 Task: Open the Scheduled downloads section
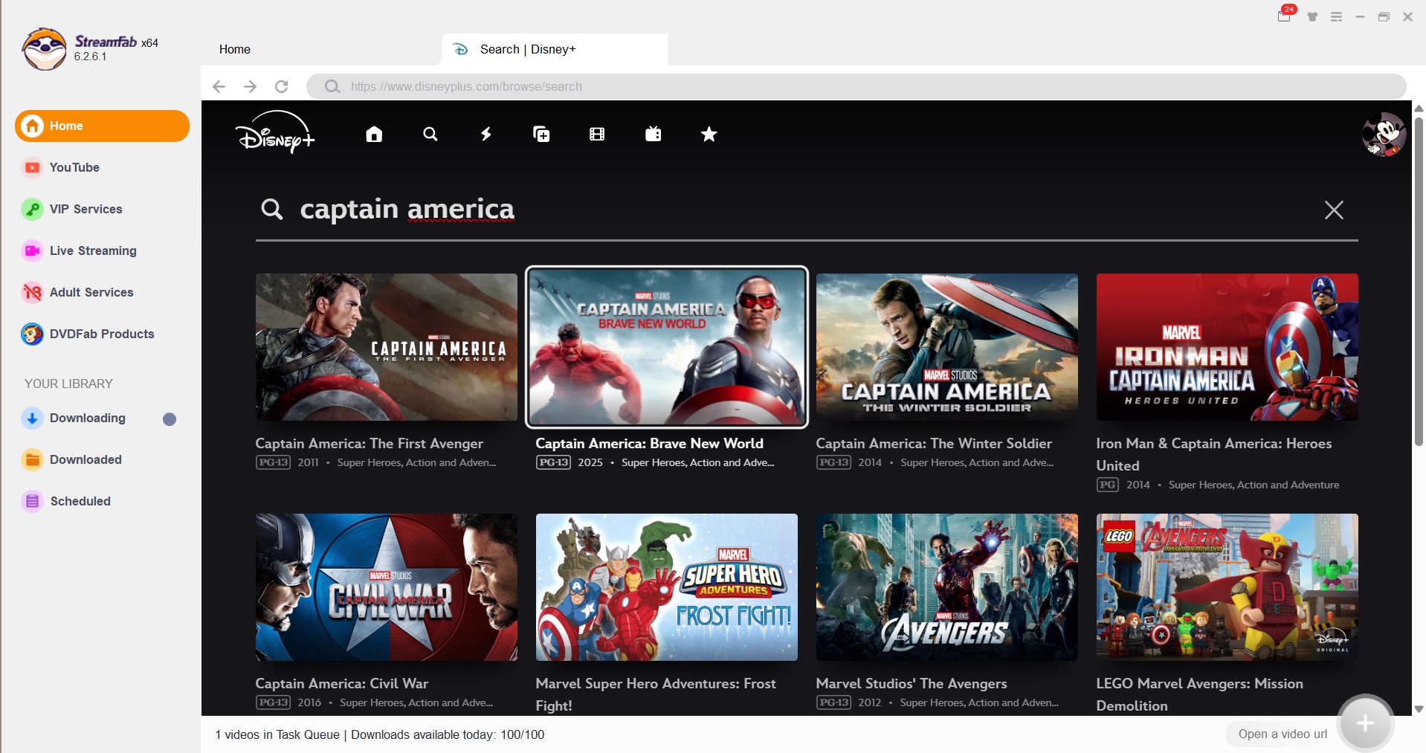pyautogui.click(x=80, y=501)
